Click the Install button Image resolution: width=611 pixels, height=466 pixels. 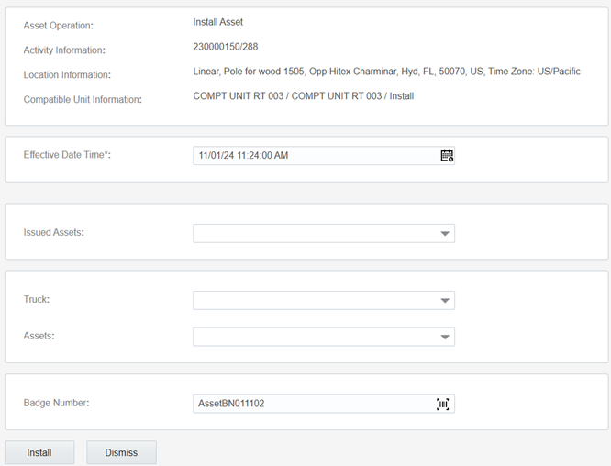(39, 452)
